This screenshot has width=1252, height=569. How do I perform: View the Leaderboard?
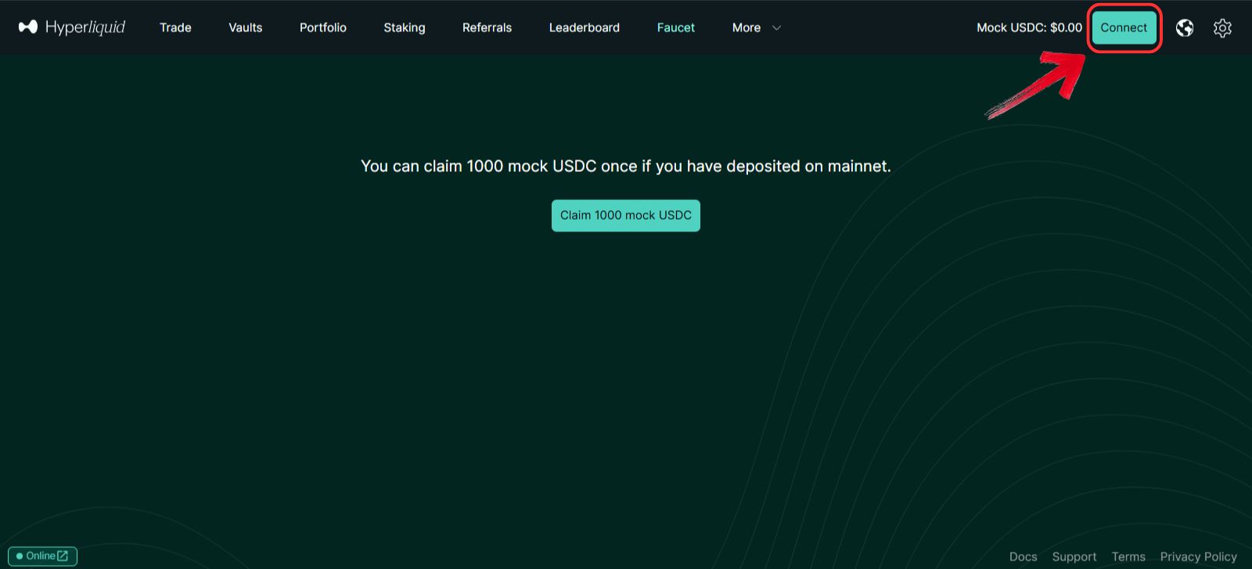click(x=584, y=27)
